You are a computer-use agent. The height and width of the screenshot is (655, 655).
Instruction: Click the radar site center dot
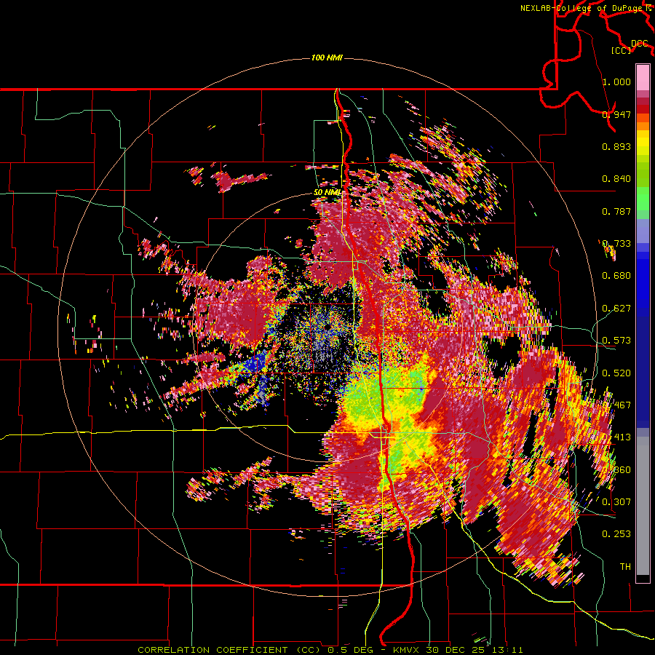pyautogui.click(x=327, y=326)
